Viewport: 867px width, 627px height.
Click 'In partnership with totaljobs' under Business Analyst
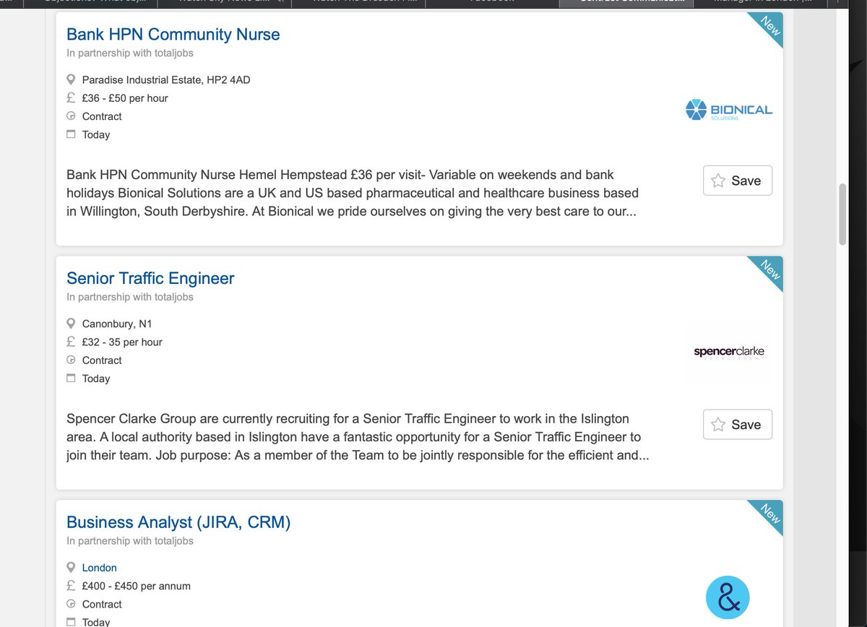pyautogui.click(x=130, y=541)
